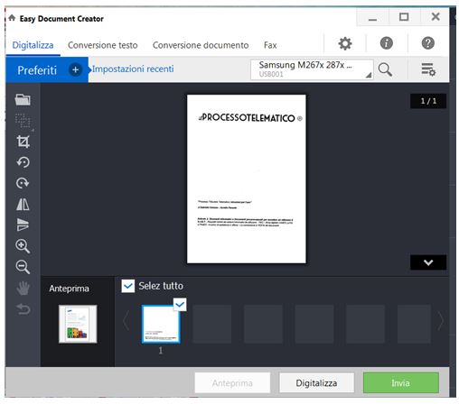Expand the black down-chevron panel in preview
This screenshot has width=459, height=404.
[428, 262]
